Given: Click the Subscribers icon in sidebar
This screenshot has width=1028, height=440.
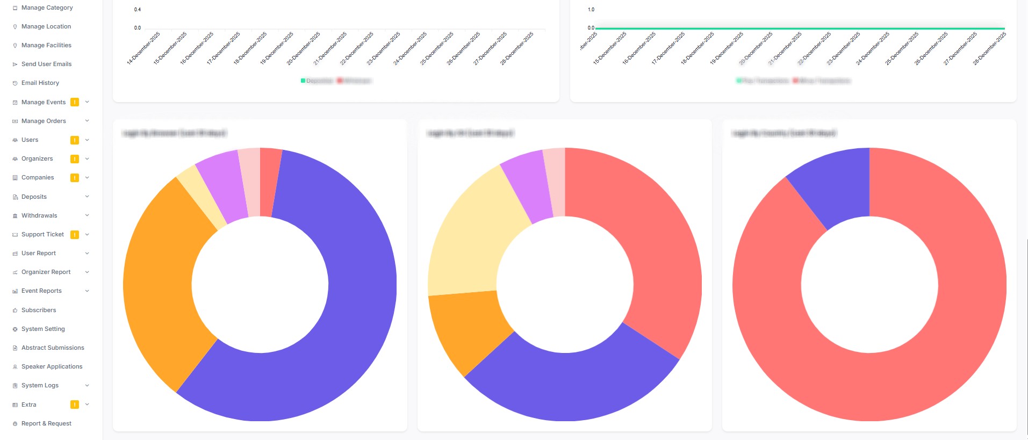Looking at the screenshot, I should [15, 311].
